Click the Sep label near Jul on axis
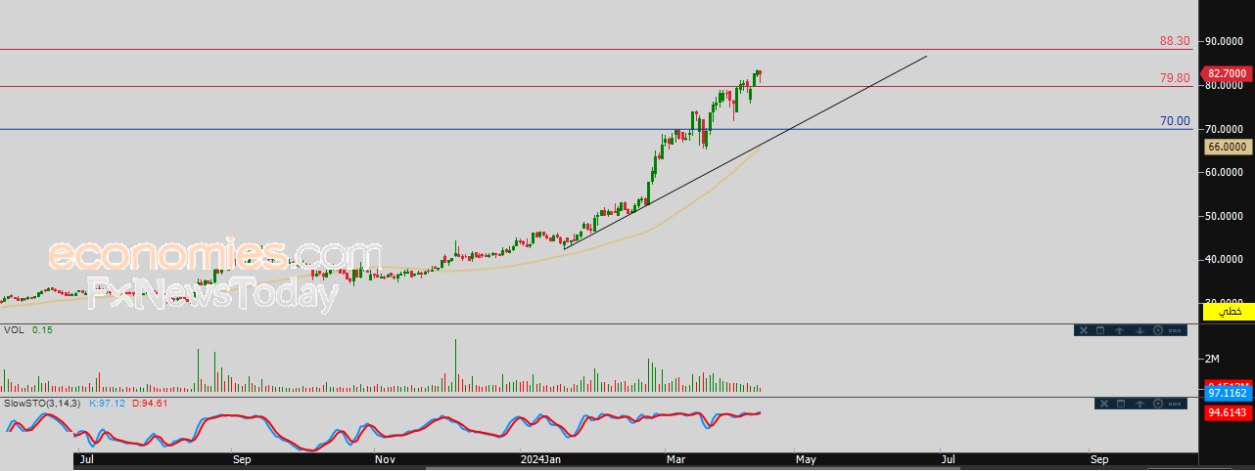The height and width of the screenshot is (471, 1255). click(x=243, y=457)
